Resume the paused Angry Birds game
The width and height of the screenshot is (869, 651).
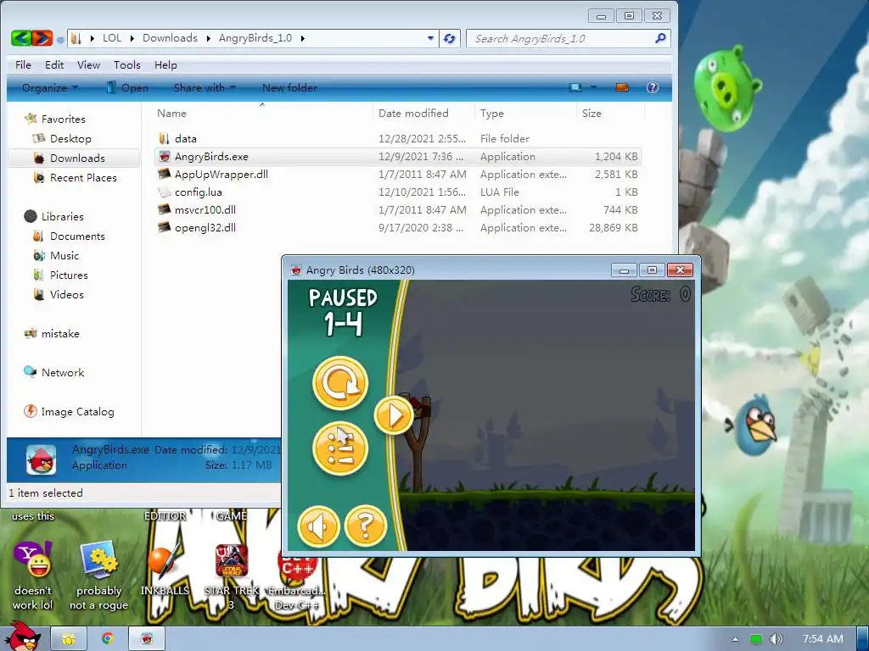pos(394,415)
